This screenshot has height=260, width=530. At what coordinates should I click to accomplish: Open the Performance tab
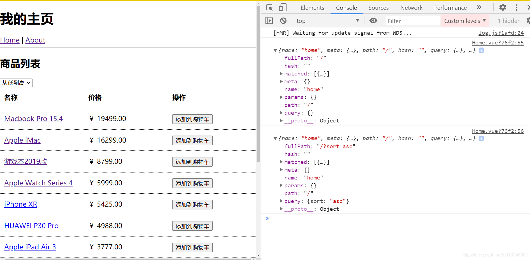450,8
